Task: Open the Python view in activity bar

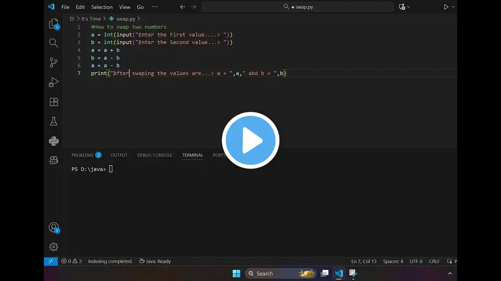Action: click(x=54, y=141)
